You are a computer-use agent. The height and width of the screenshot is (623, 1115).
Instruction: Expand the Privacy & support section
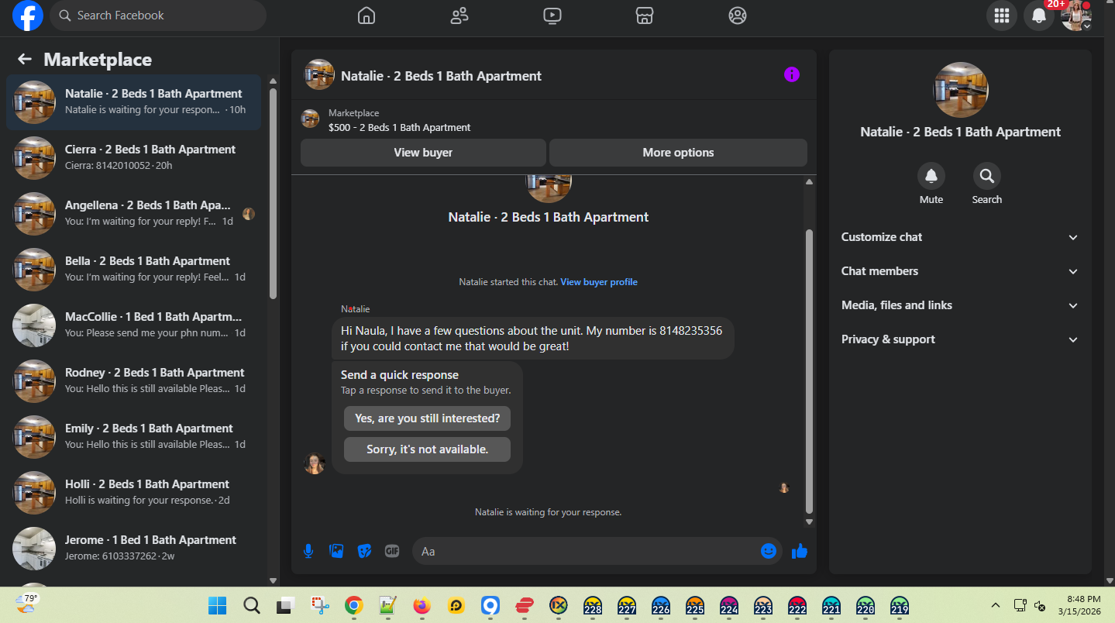(x=960, y=339)
